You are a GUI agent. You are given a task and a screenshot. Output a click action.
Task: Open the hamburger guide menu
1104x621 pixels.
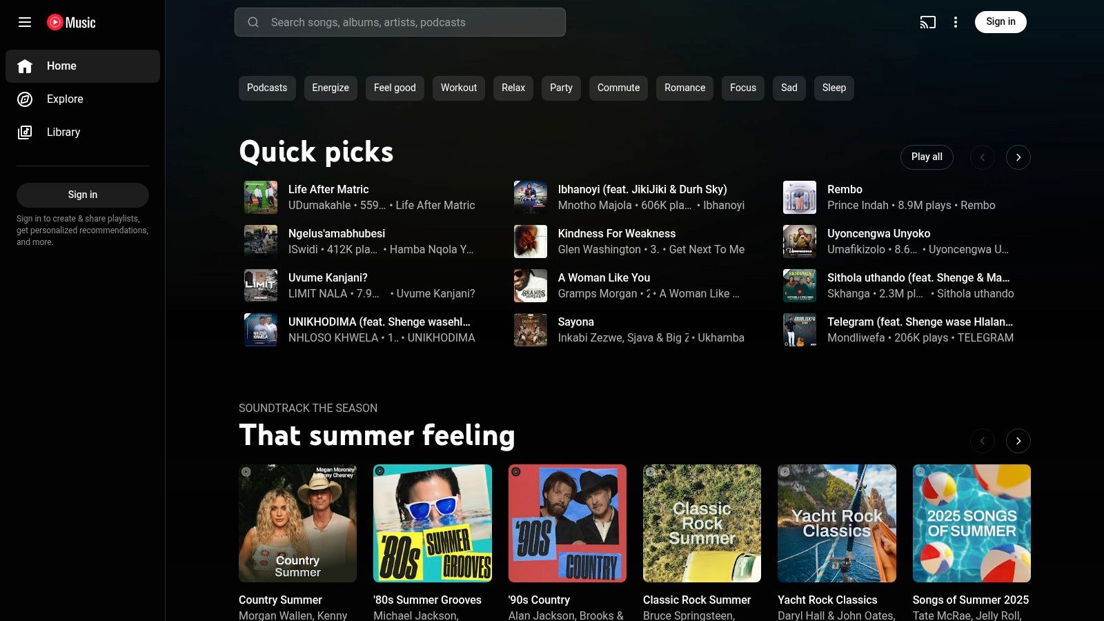point(25,22)
